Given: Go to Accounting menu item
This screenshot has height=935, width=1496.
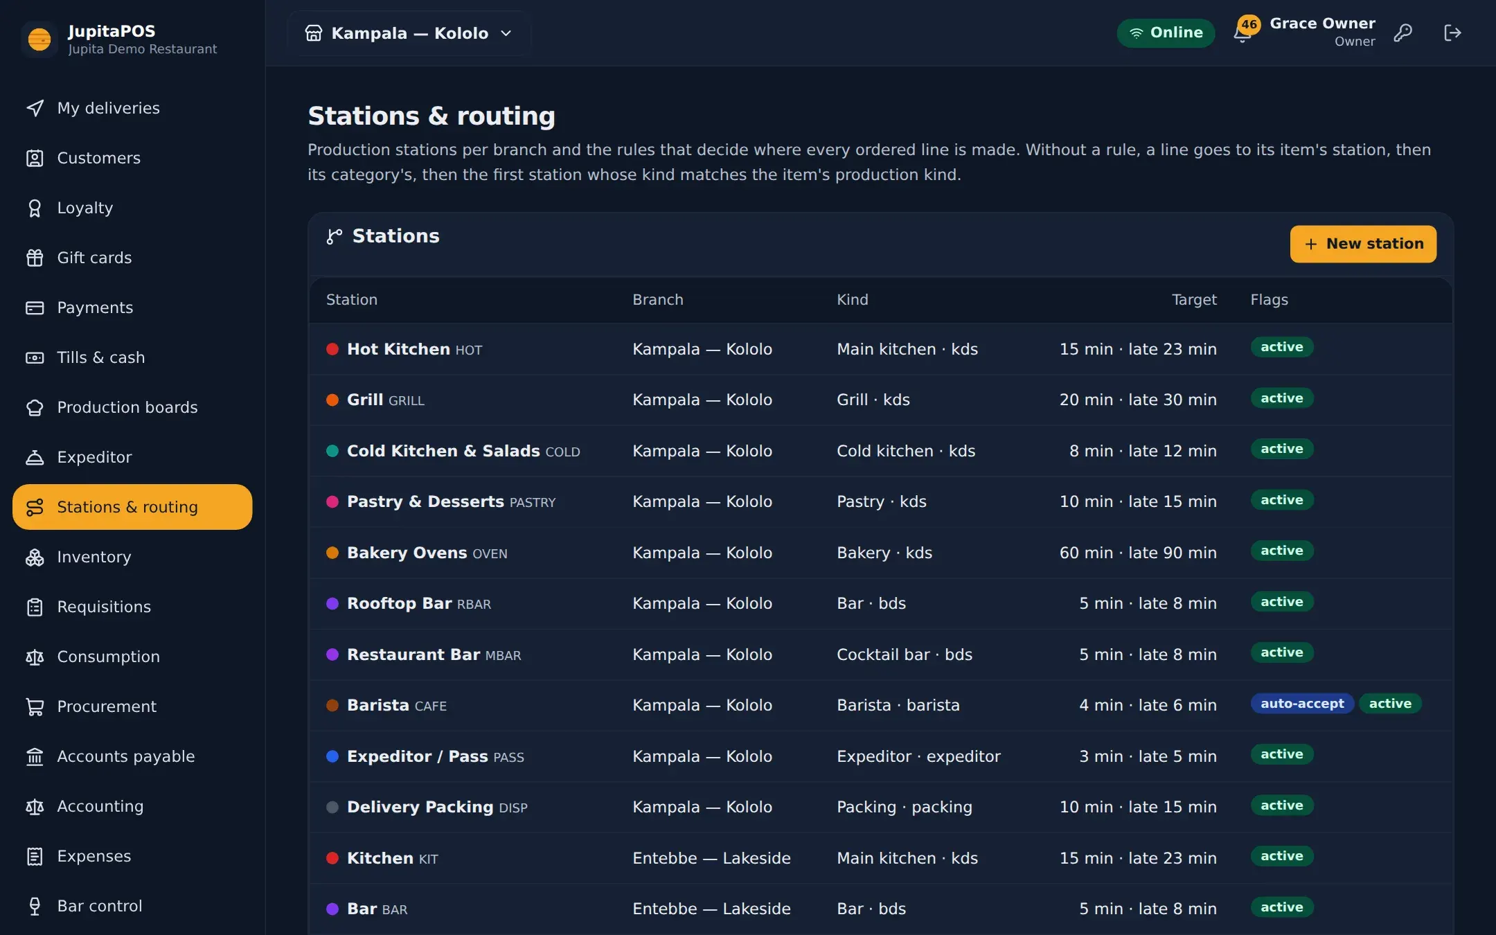Looking at the screenshot, I should click(x=132, y=806).
